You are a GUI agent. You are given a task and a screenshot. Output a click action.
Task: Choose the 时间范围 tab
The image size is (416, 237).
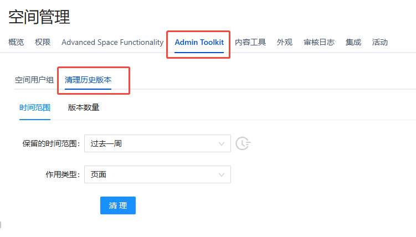(35, 107)
